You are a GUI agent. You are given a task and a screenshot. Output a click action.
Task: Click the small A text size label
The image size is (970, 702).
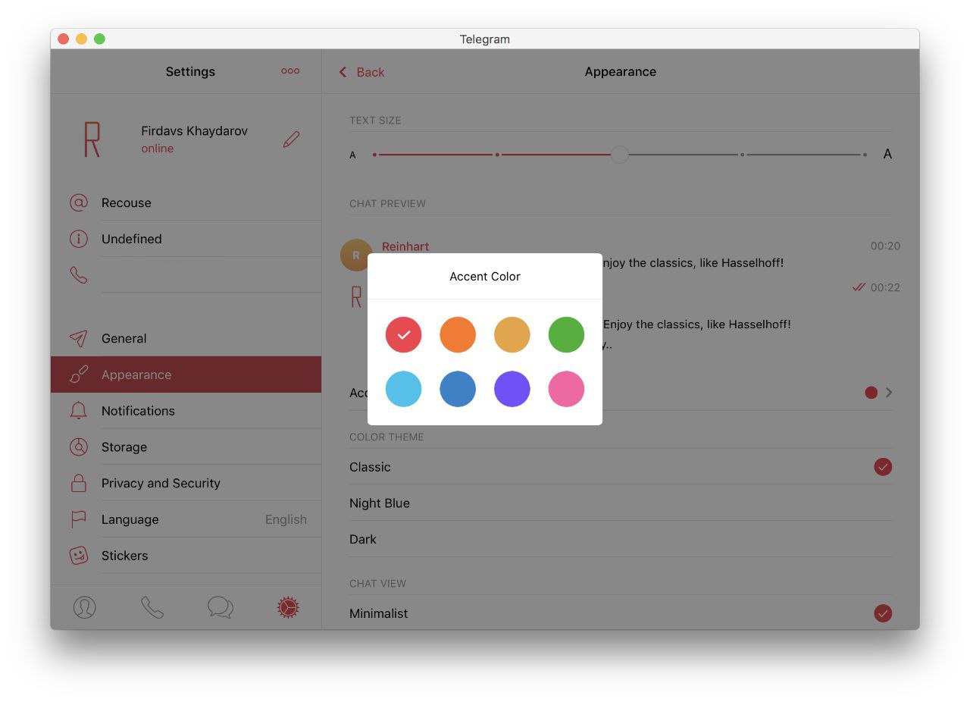click(x=352, y=155)
